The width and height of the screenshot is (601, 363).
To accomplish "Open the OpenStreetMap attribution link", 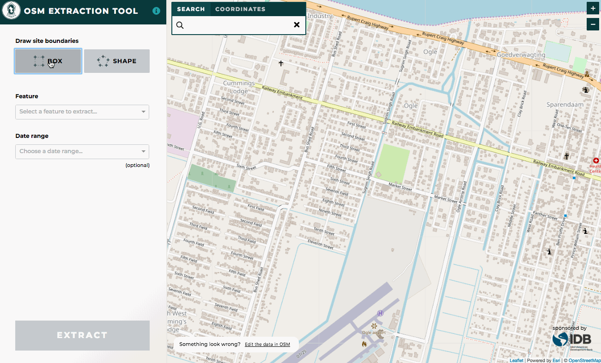I will (x=584, y=360).
